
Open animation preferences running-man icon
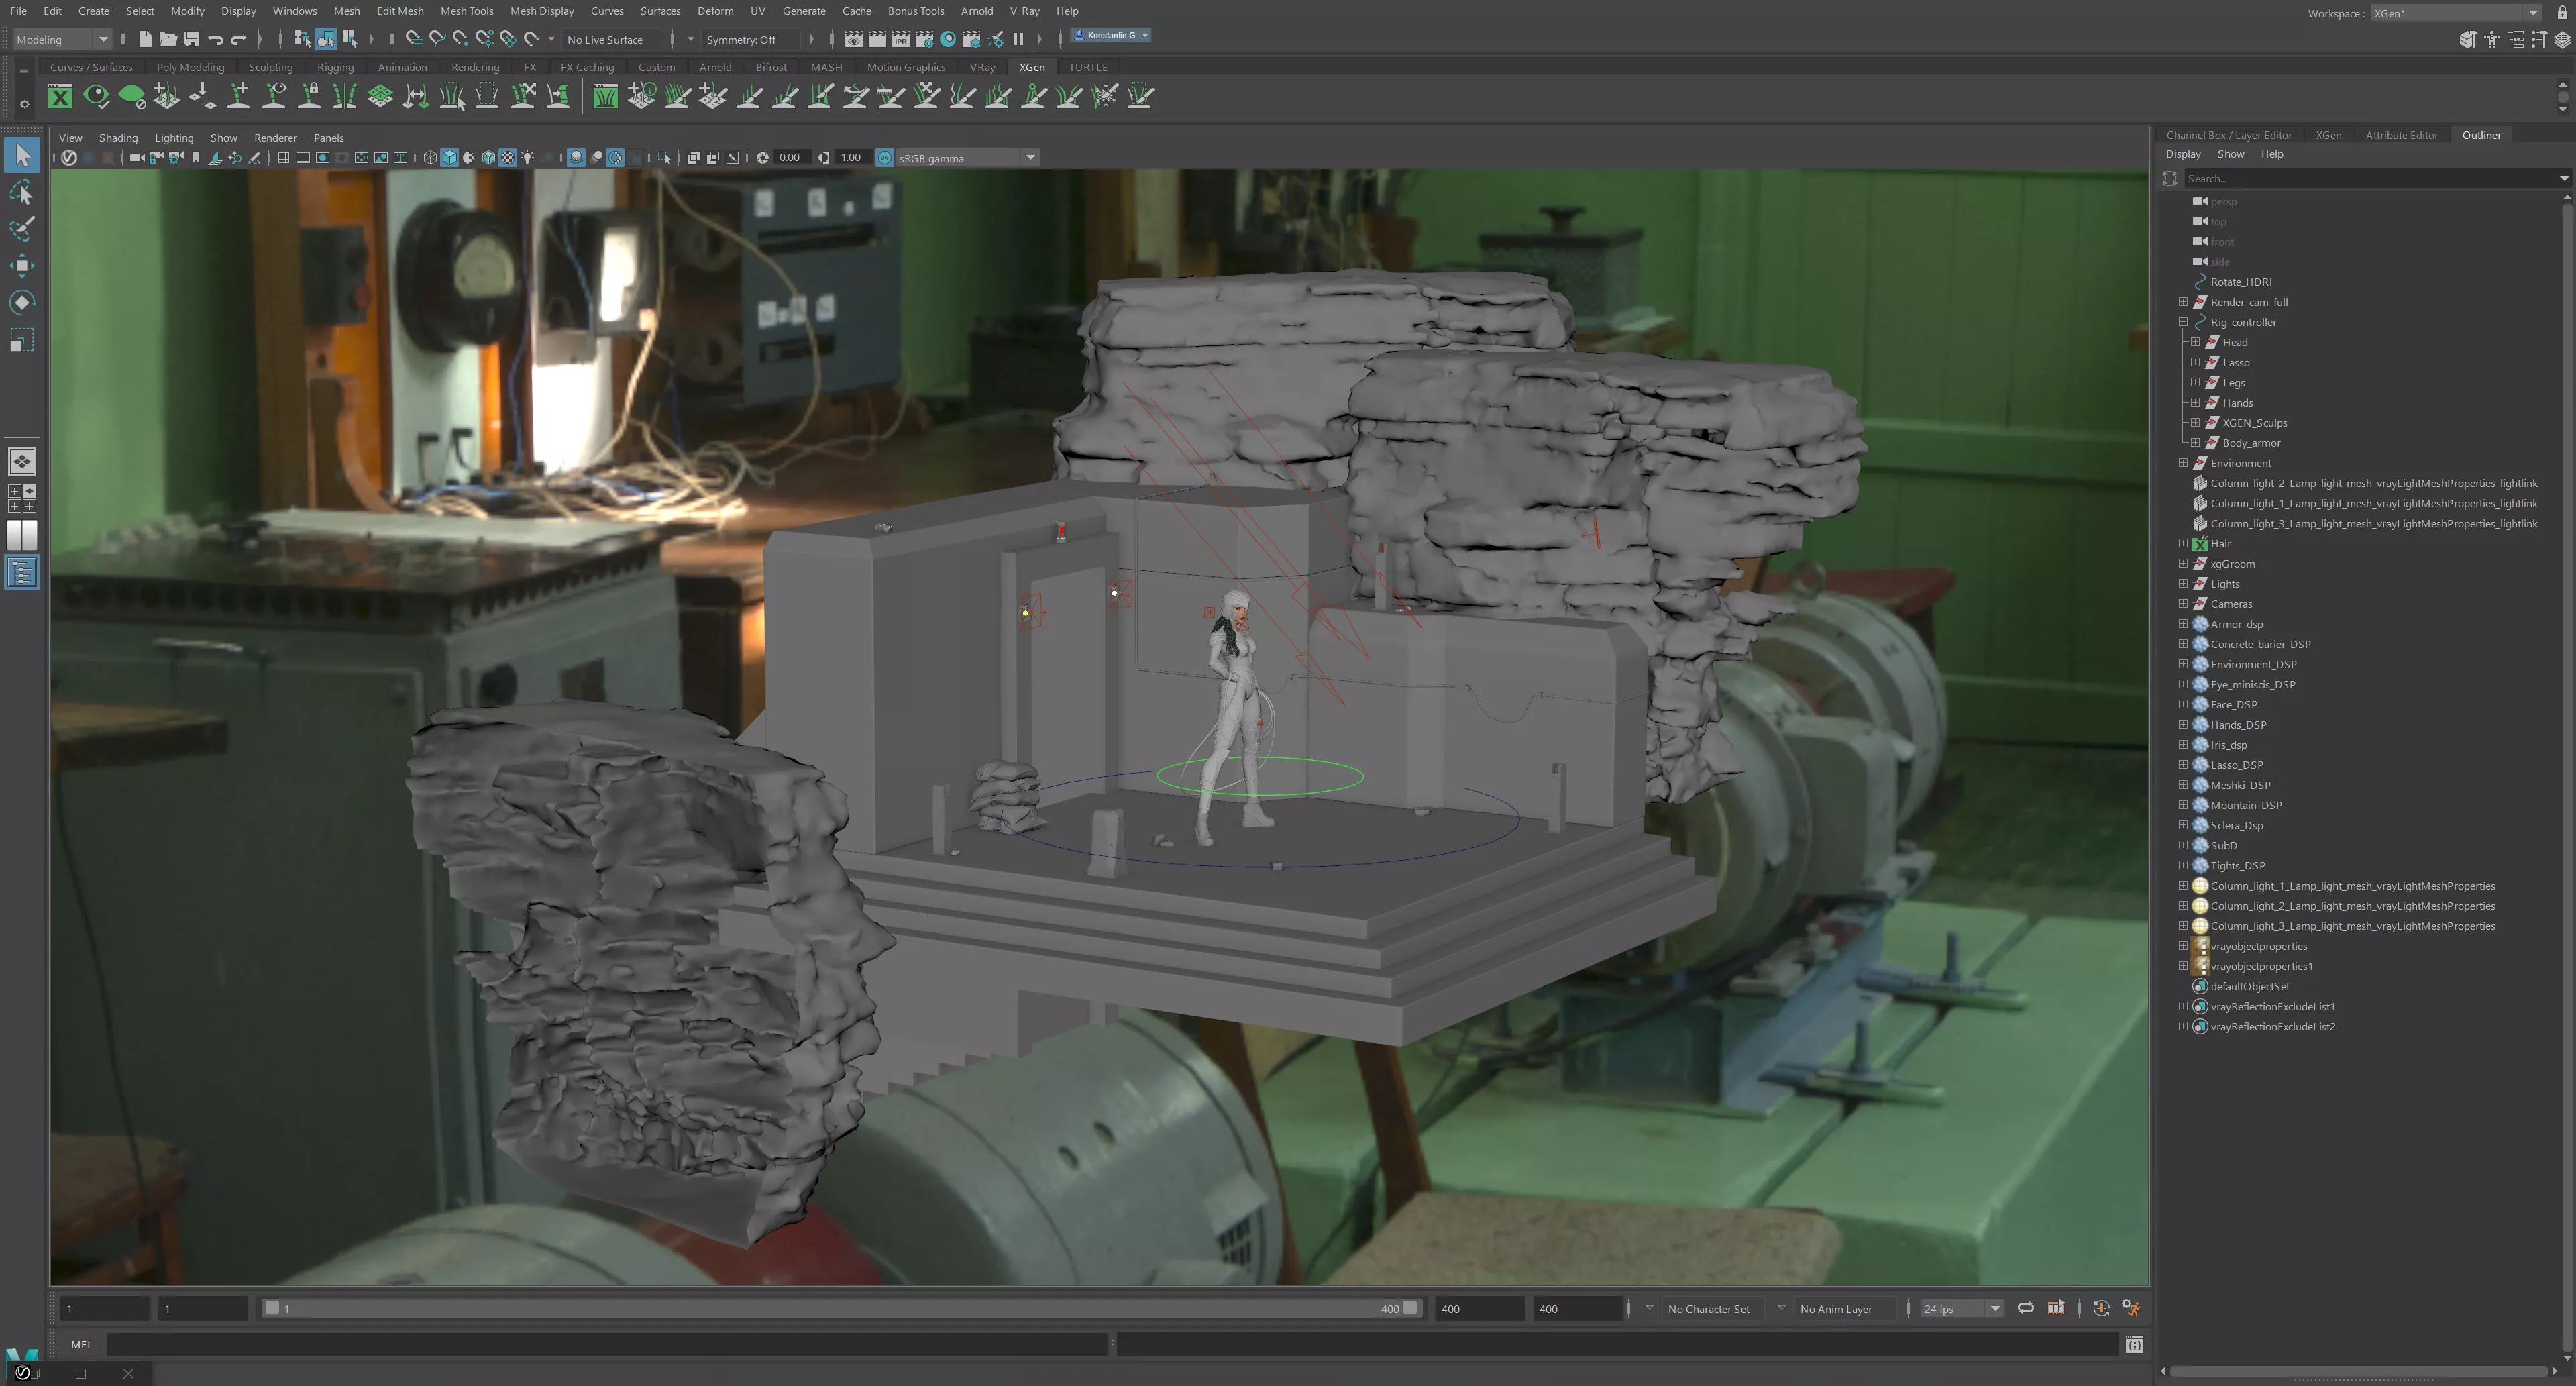click(2131, 1308)
